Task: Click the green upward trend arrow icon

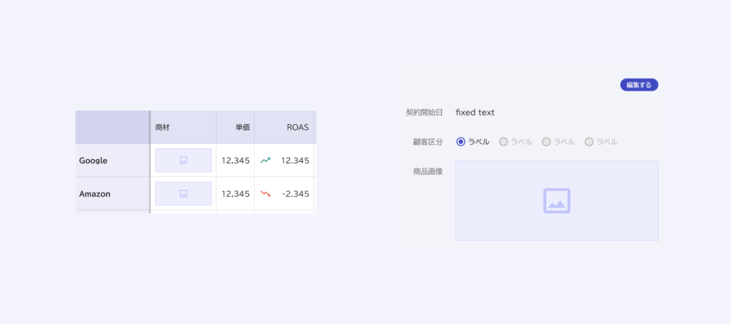Action: click(266, 161)
